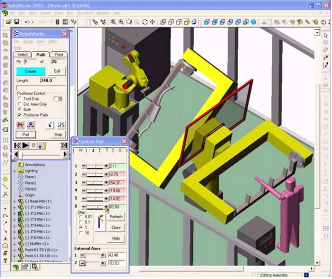Screen dimensions: 332x279
Task: Click the Zoom to Fit icon
Action: pyautogui.click(x=113, y=22)
